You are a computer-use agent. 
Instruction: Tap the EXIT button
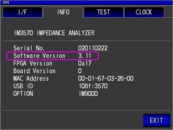point(157,120)
